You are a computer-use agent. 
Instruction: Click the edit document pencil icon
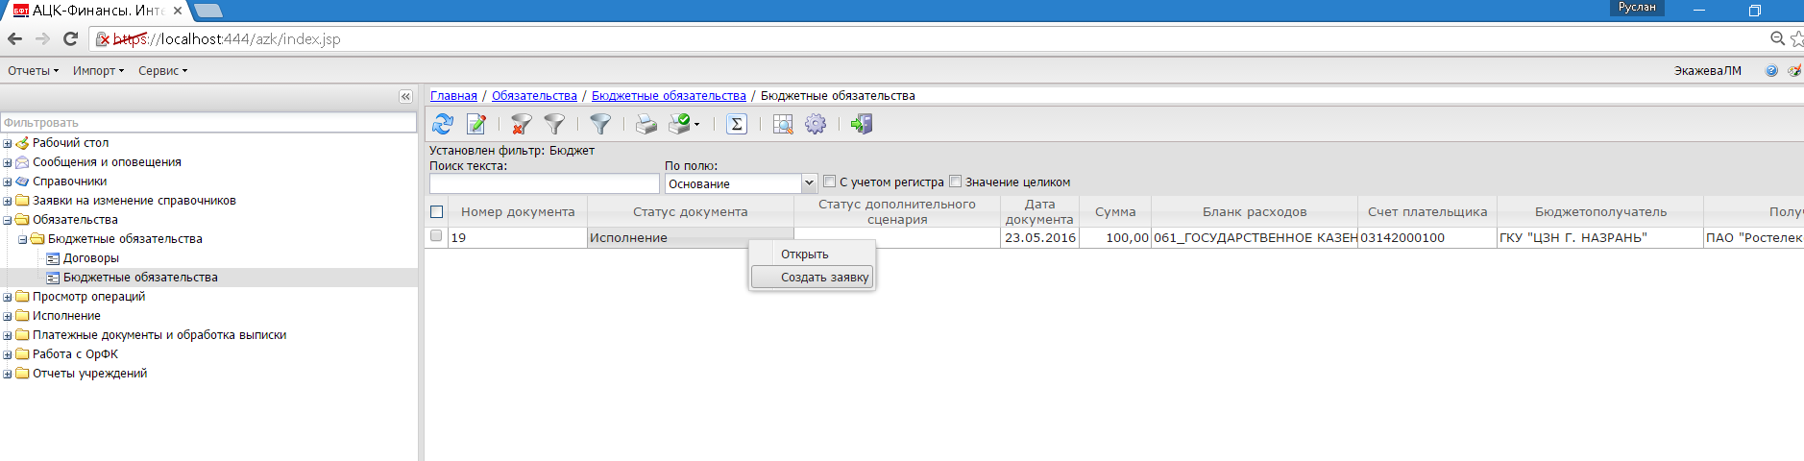[x=475, y=124]
